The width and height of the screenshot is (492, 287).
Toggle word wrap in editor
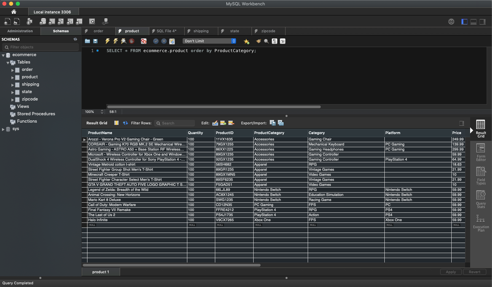click(x=282, y=41)
